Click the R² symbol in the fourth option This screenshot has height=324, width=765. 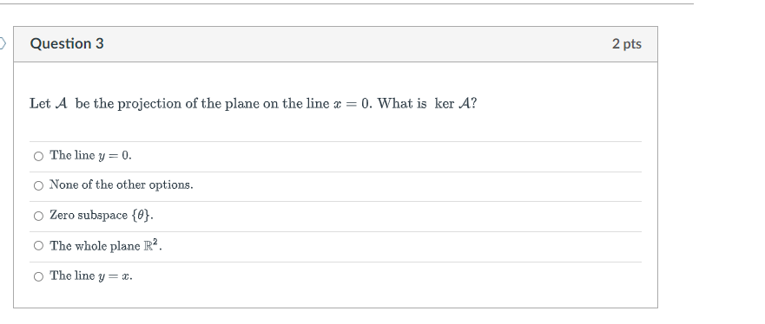pos(151,246)
